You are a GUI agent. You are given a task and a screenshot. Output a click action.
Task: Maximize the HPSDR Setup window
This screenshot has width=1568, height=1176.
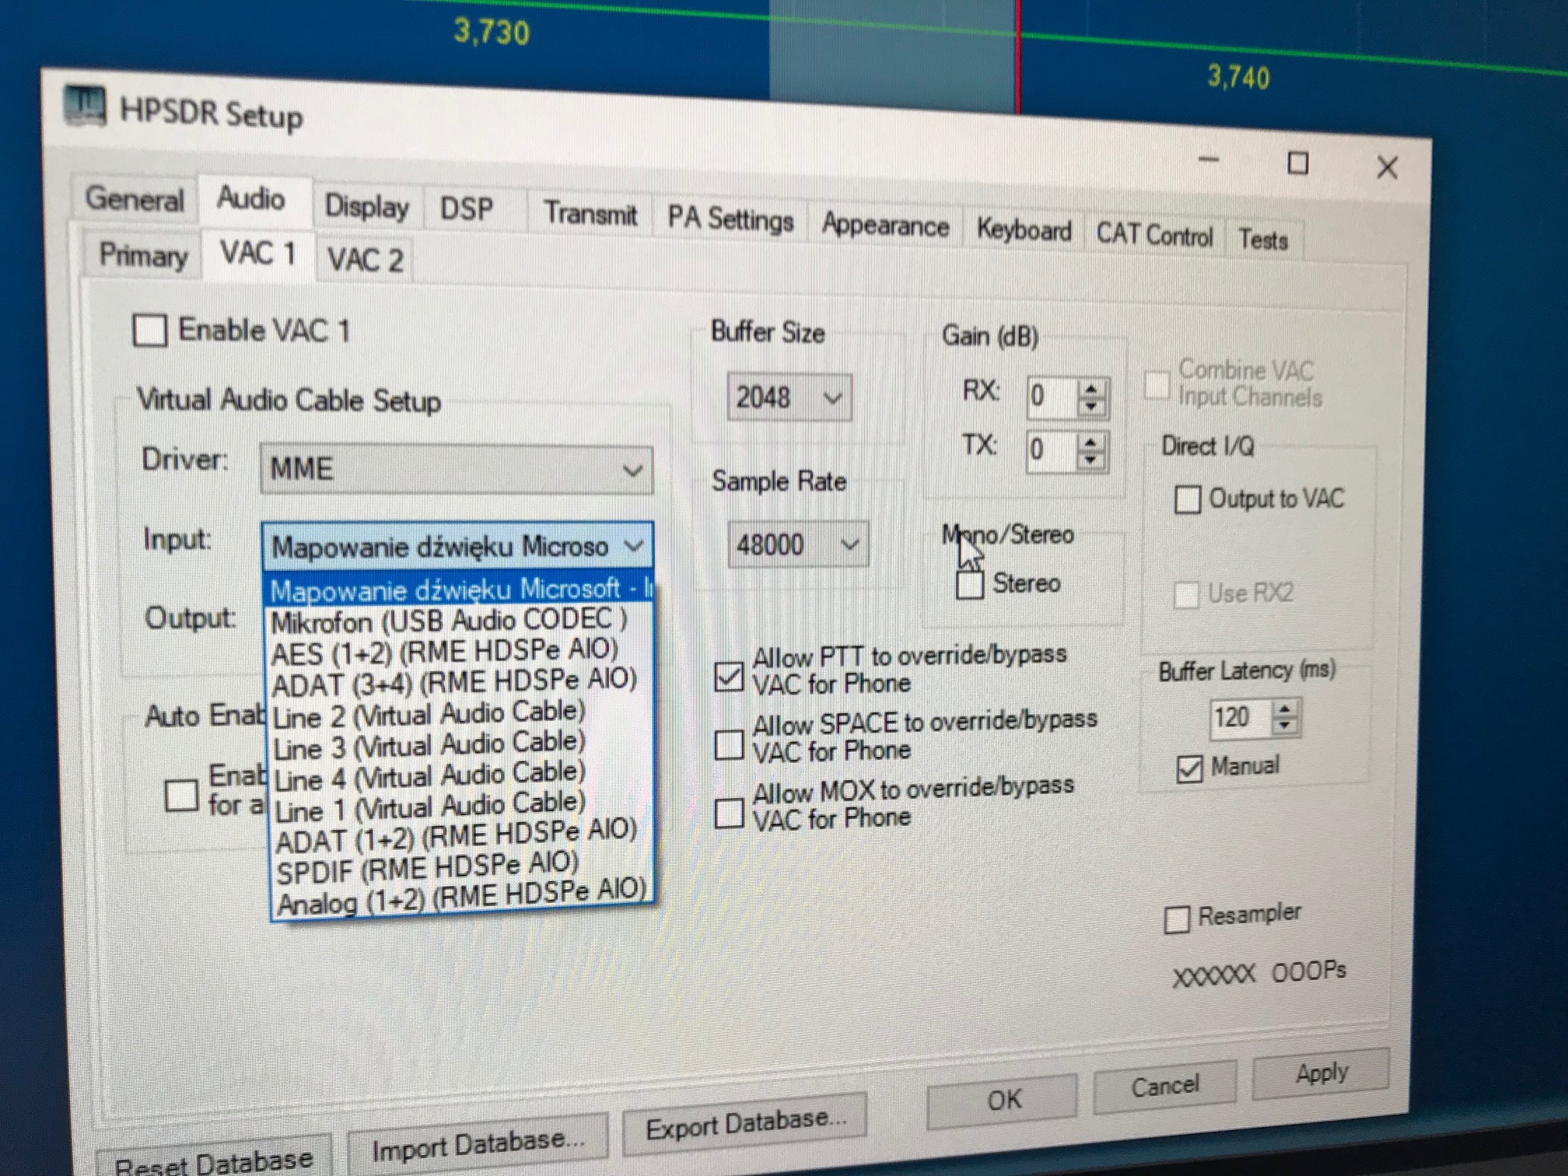pos(1297,164)
